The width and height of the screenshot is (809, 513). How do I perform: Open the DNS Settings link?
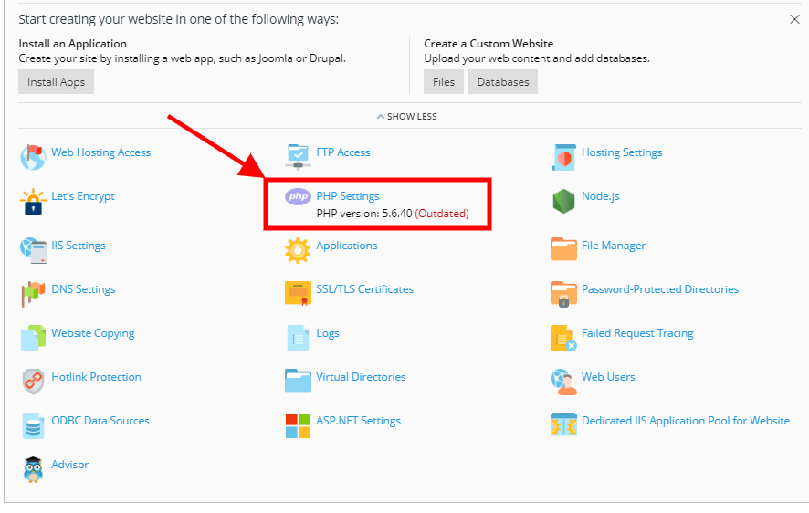tap(83, 289)
